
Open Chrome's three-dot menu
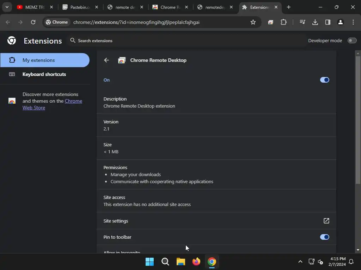click(353, 22)
